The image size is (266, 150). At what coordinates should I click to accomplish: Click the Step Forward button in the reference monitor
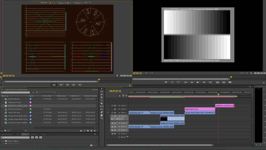74,85
